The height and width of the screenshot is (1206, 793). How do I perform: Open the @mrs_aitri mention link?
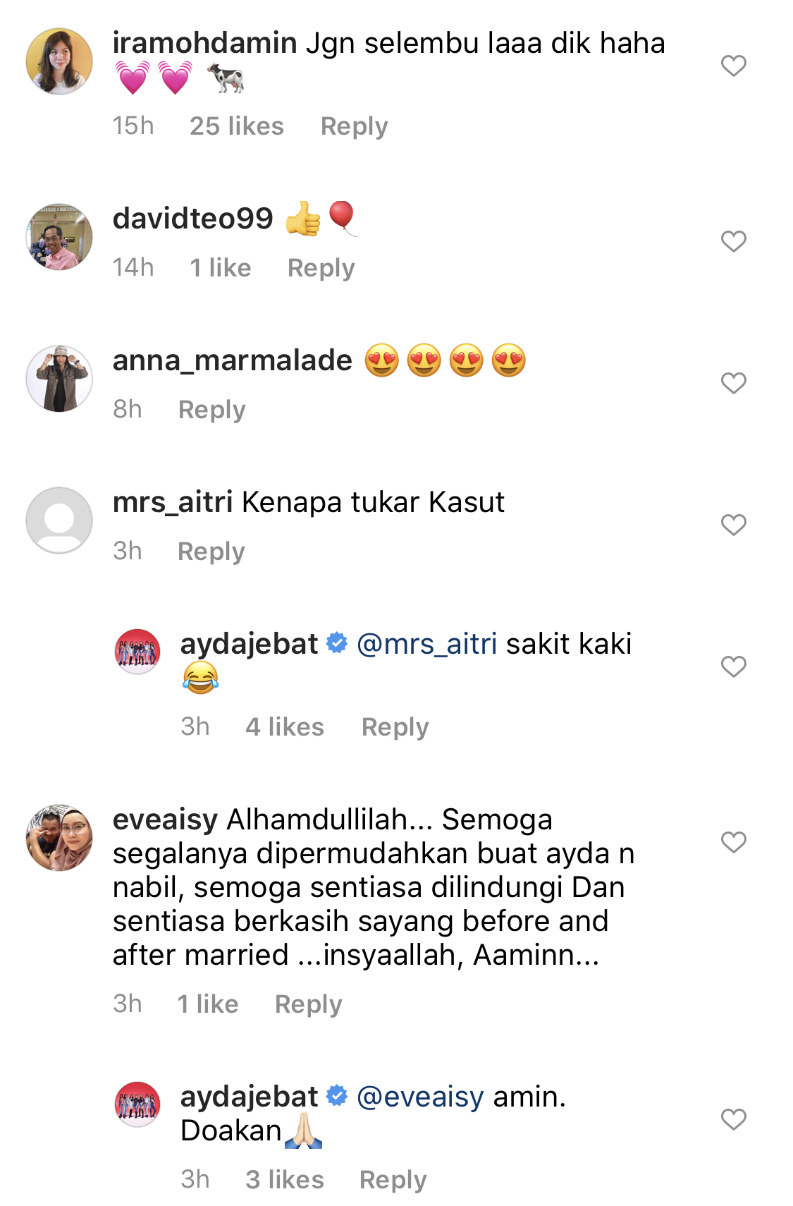(x=426, y=644)
